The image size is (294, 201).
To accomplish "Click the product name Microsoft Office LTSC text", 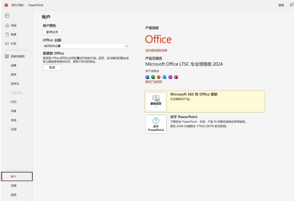I will click(184, 64).
